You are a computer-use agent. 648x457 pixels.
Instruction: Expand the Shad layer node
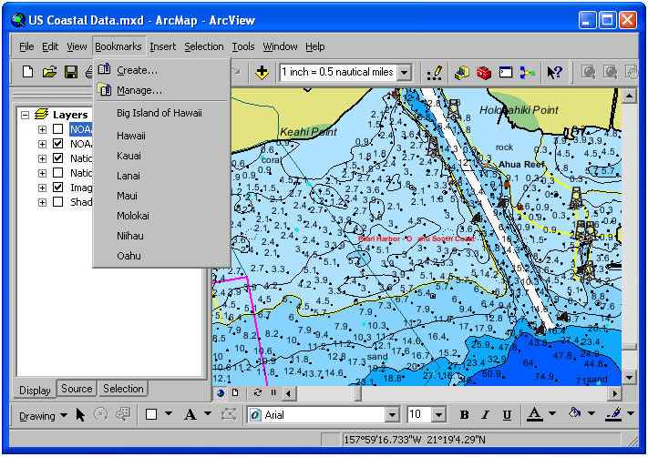tap(42, 202)
